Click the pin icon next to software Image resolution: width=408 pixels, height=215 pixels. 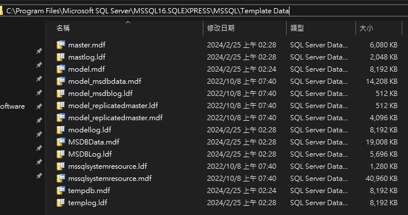tap(39, 106)
